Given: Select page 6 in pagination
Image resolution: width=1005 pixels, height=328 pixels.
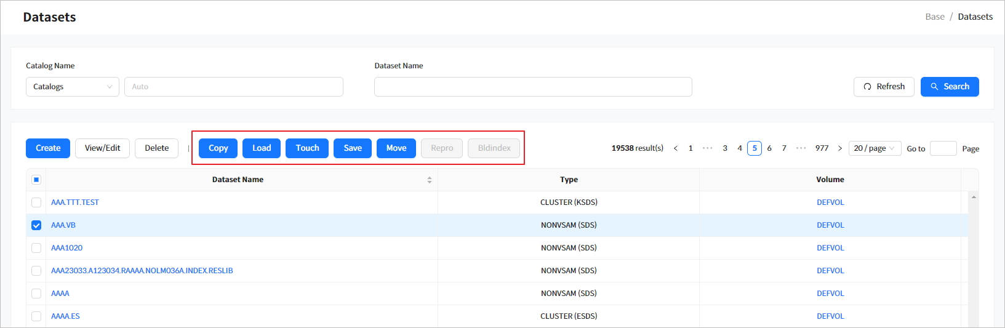Looking at the screenshot, I should [x=769, y=148].
